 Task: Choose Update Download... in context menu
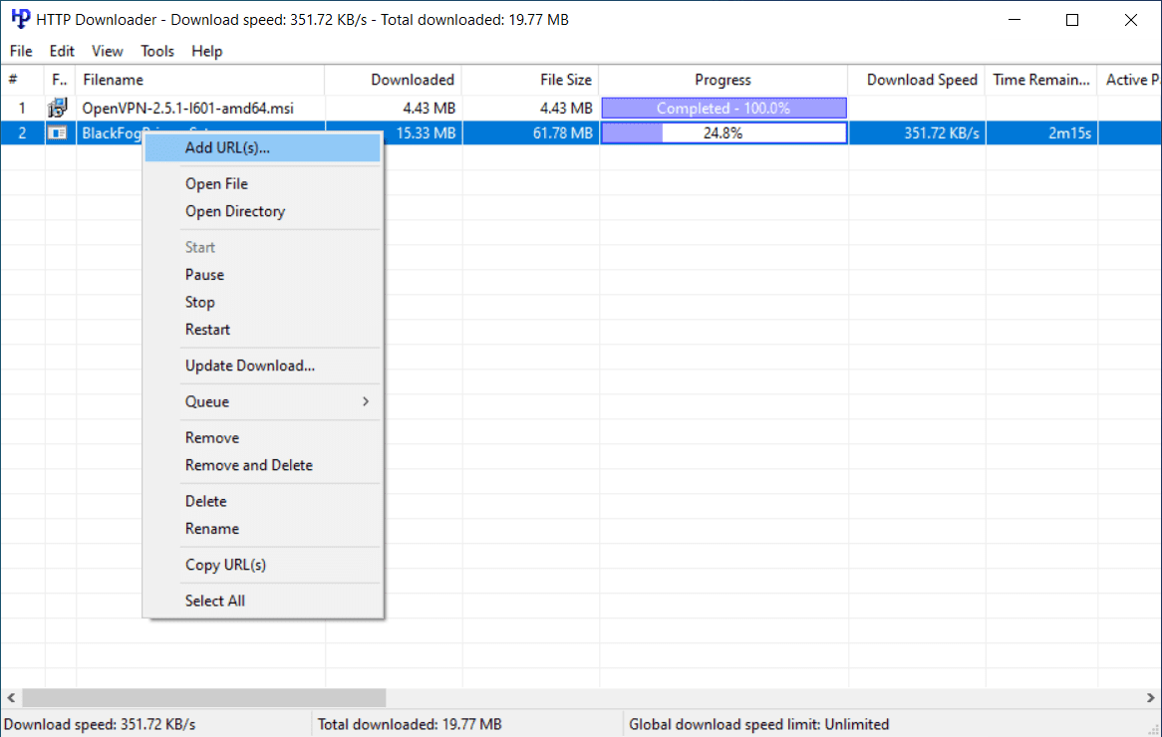click(263, 366)
